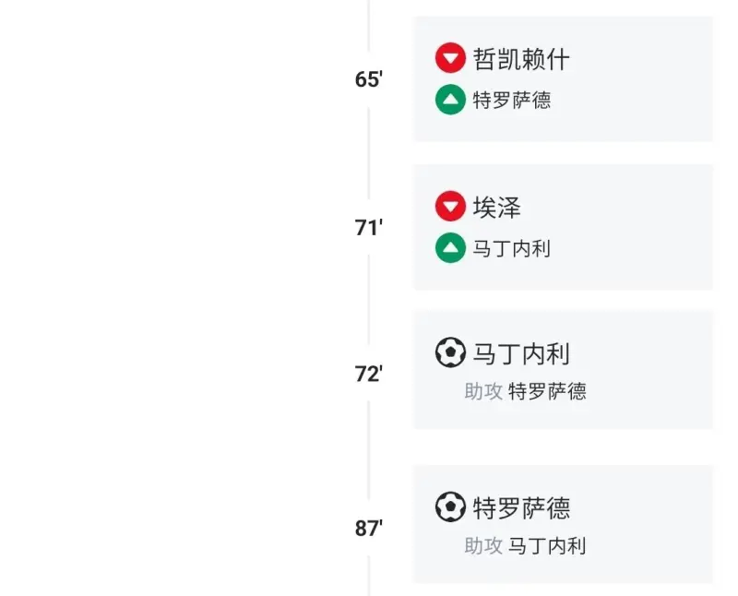Click the soccer ball goal icon at 72'
This screenshot has height=596, width=738.
(450, 352)
